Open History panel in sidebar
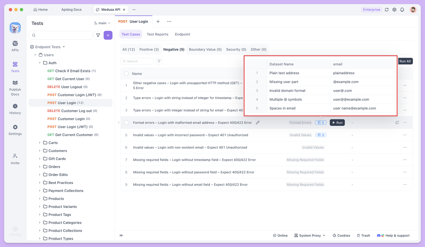425x247 pixels. point(15,109)
